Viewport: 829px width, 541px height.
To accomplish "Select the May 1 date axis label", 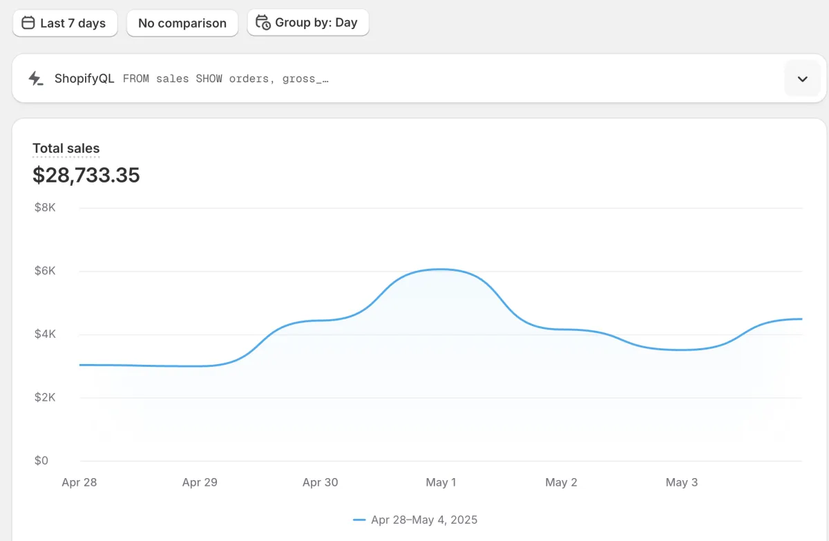I will [441, 482].
